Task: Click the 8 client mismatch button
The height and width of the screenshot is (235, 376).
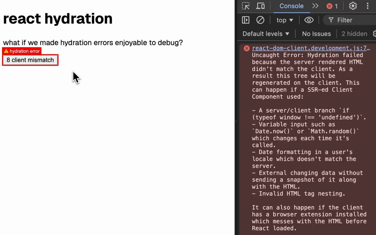Action: click(30, 60)
